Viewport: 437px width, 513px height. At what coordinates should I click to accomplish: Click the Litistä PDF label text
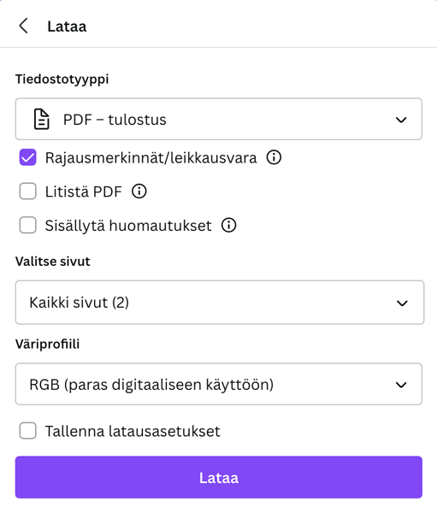[x=84, y=192]
